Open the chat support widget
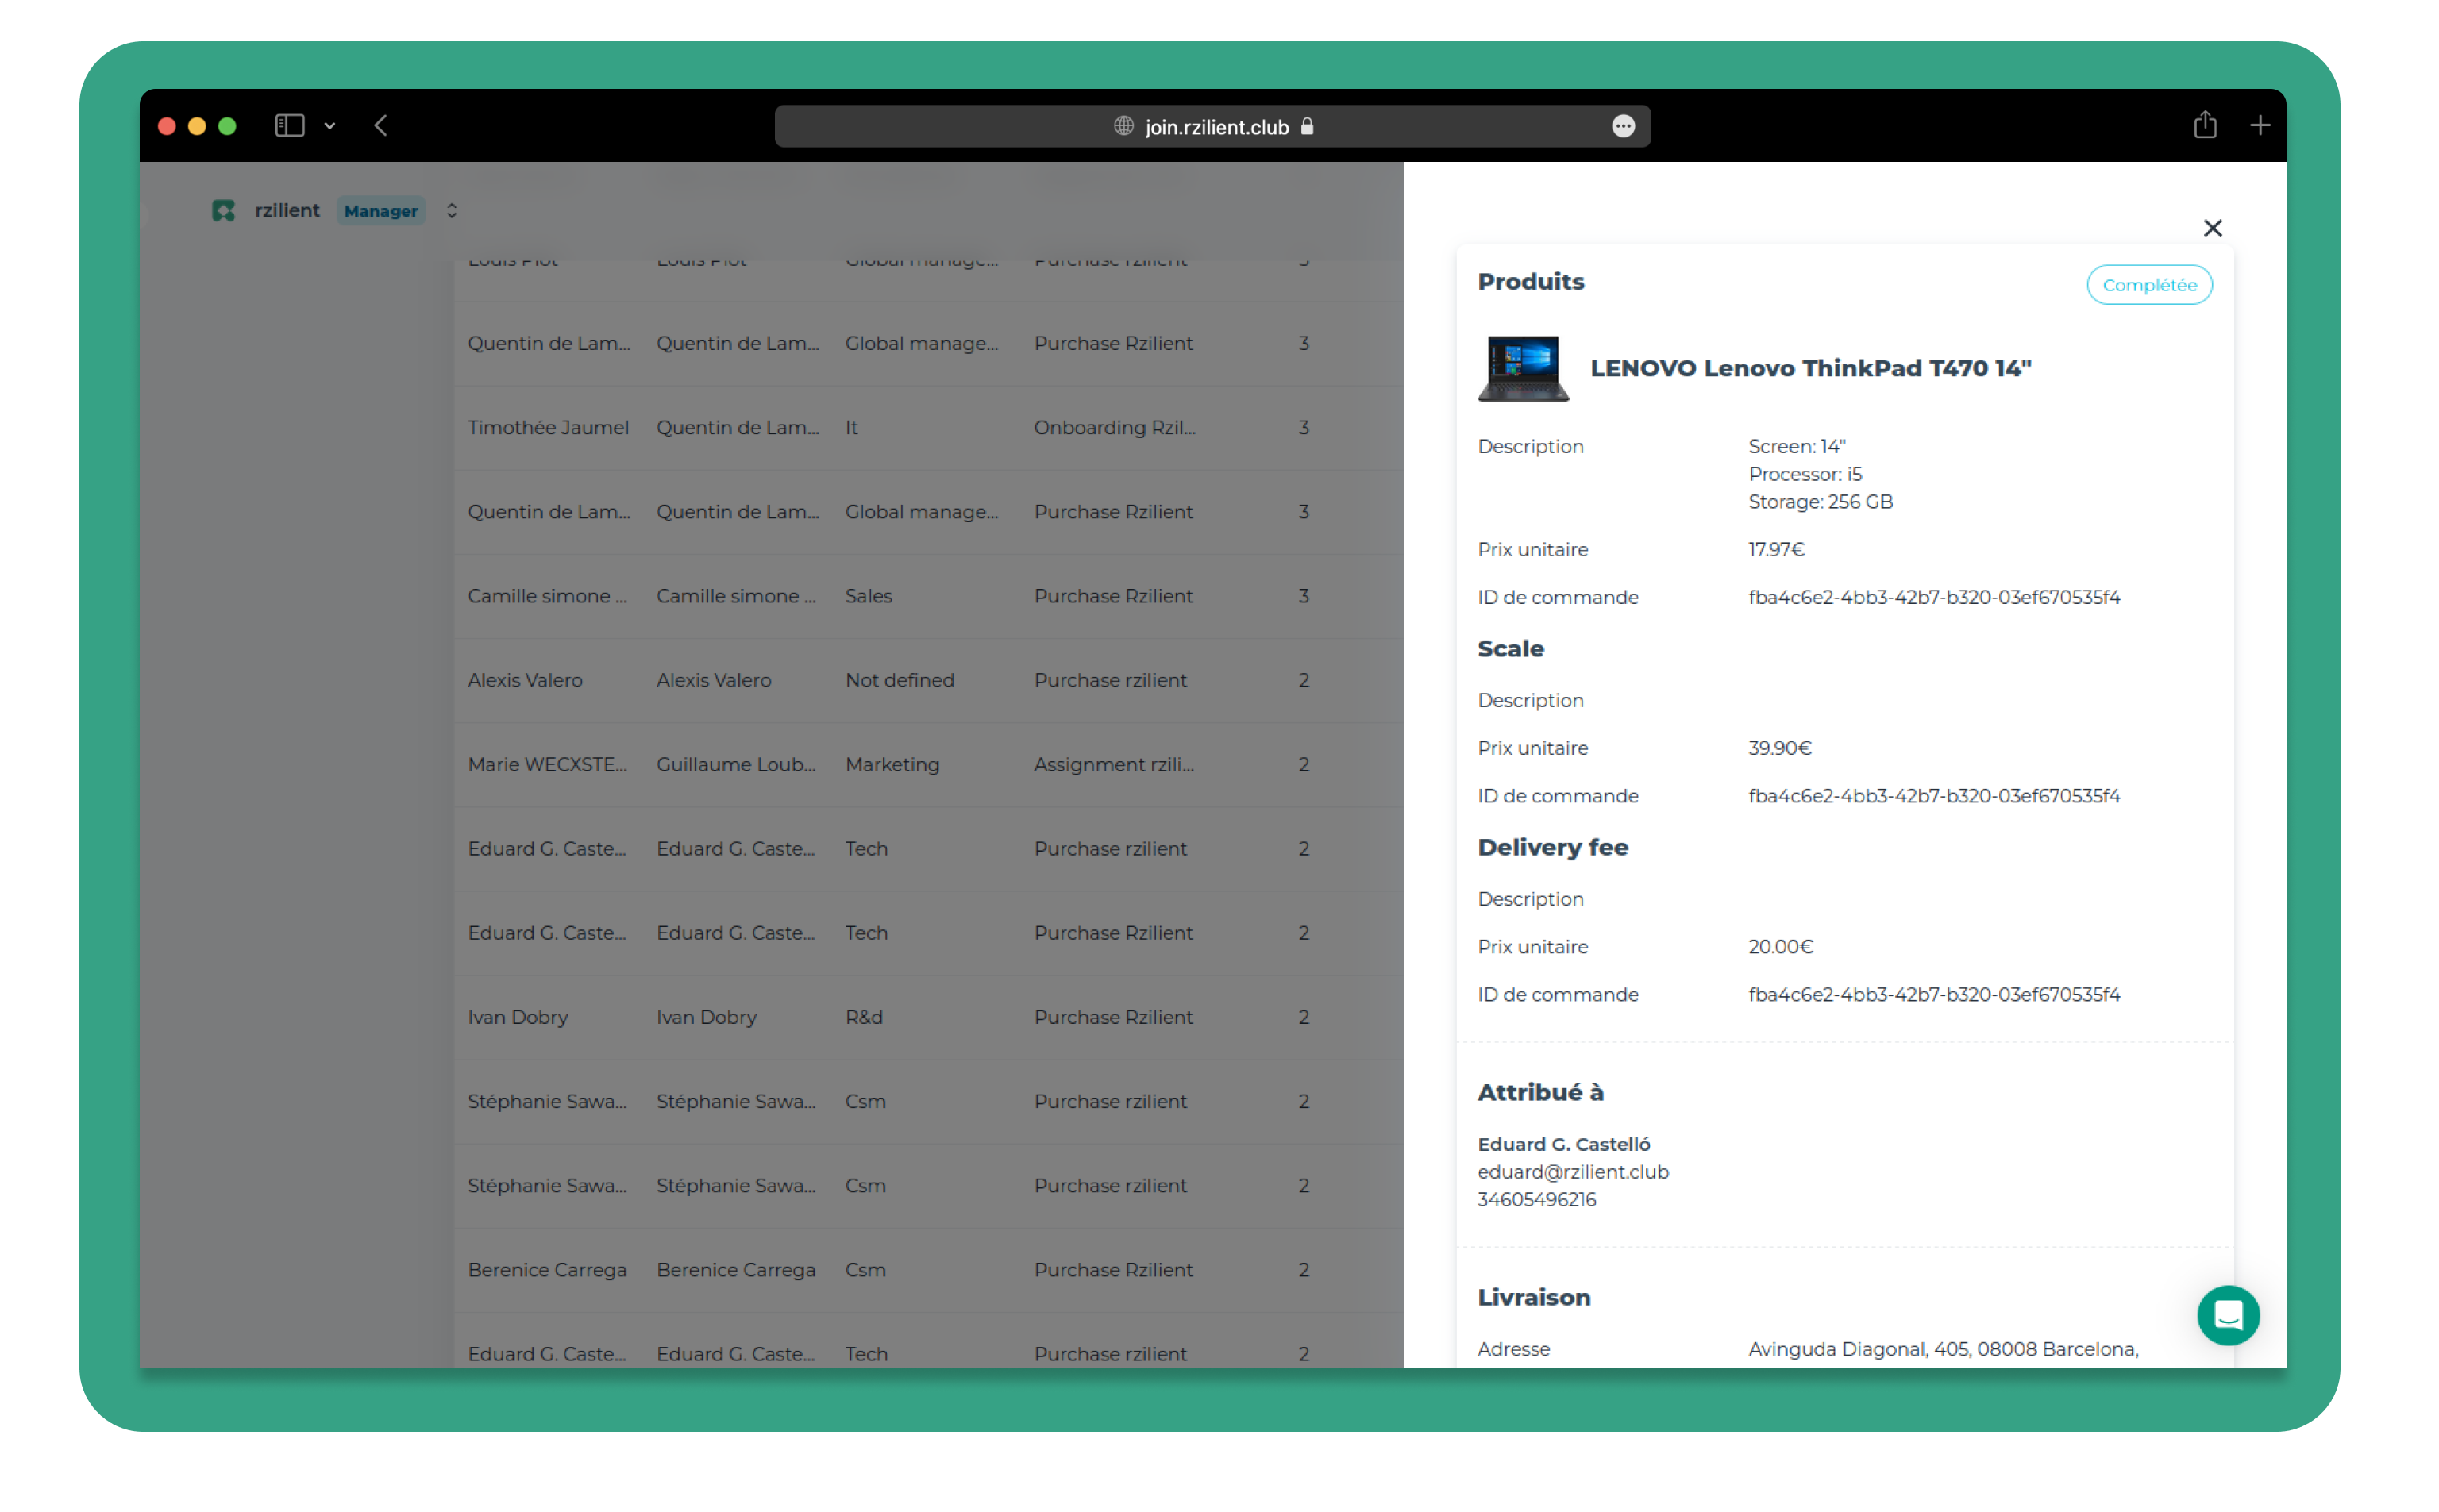This screenshot has height=1512, width=2439. pyautogui.click(x=2227, y=1315)
